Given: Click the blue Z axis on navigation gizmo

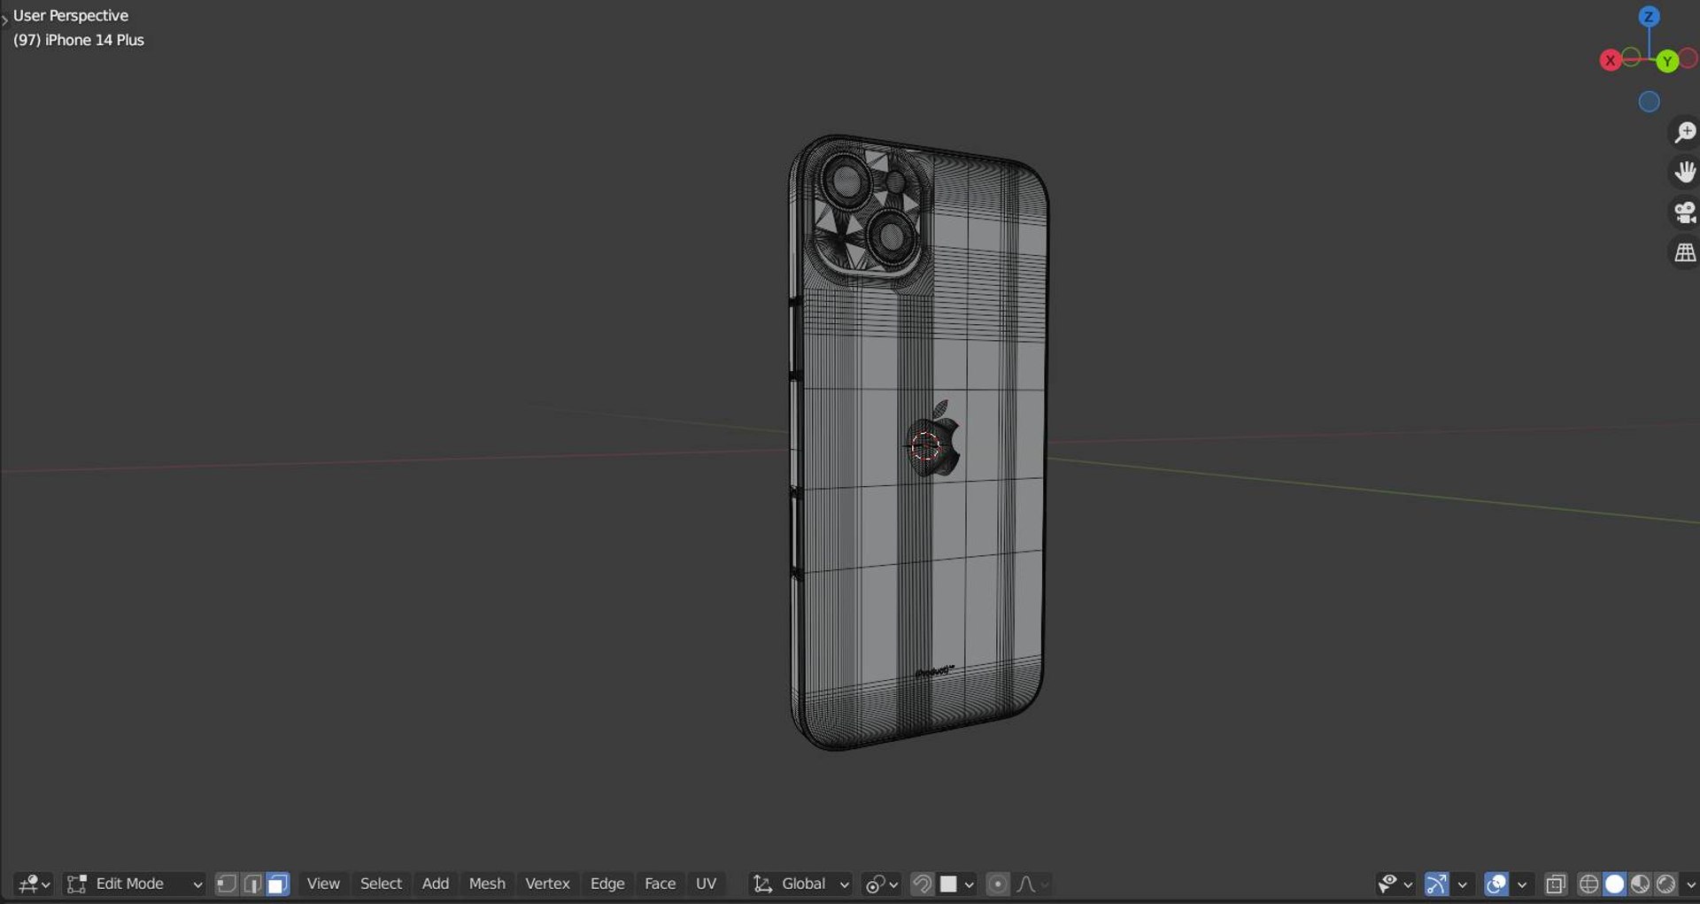Looking at the screenshot, I should (x=1649, y=17).
